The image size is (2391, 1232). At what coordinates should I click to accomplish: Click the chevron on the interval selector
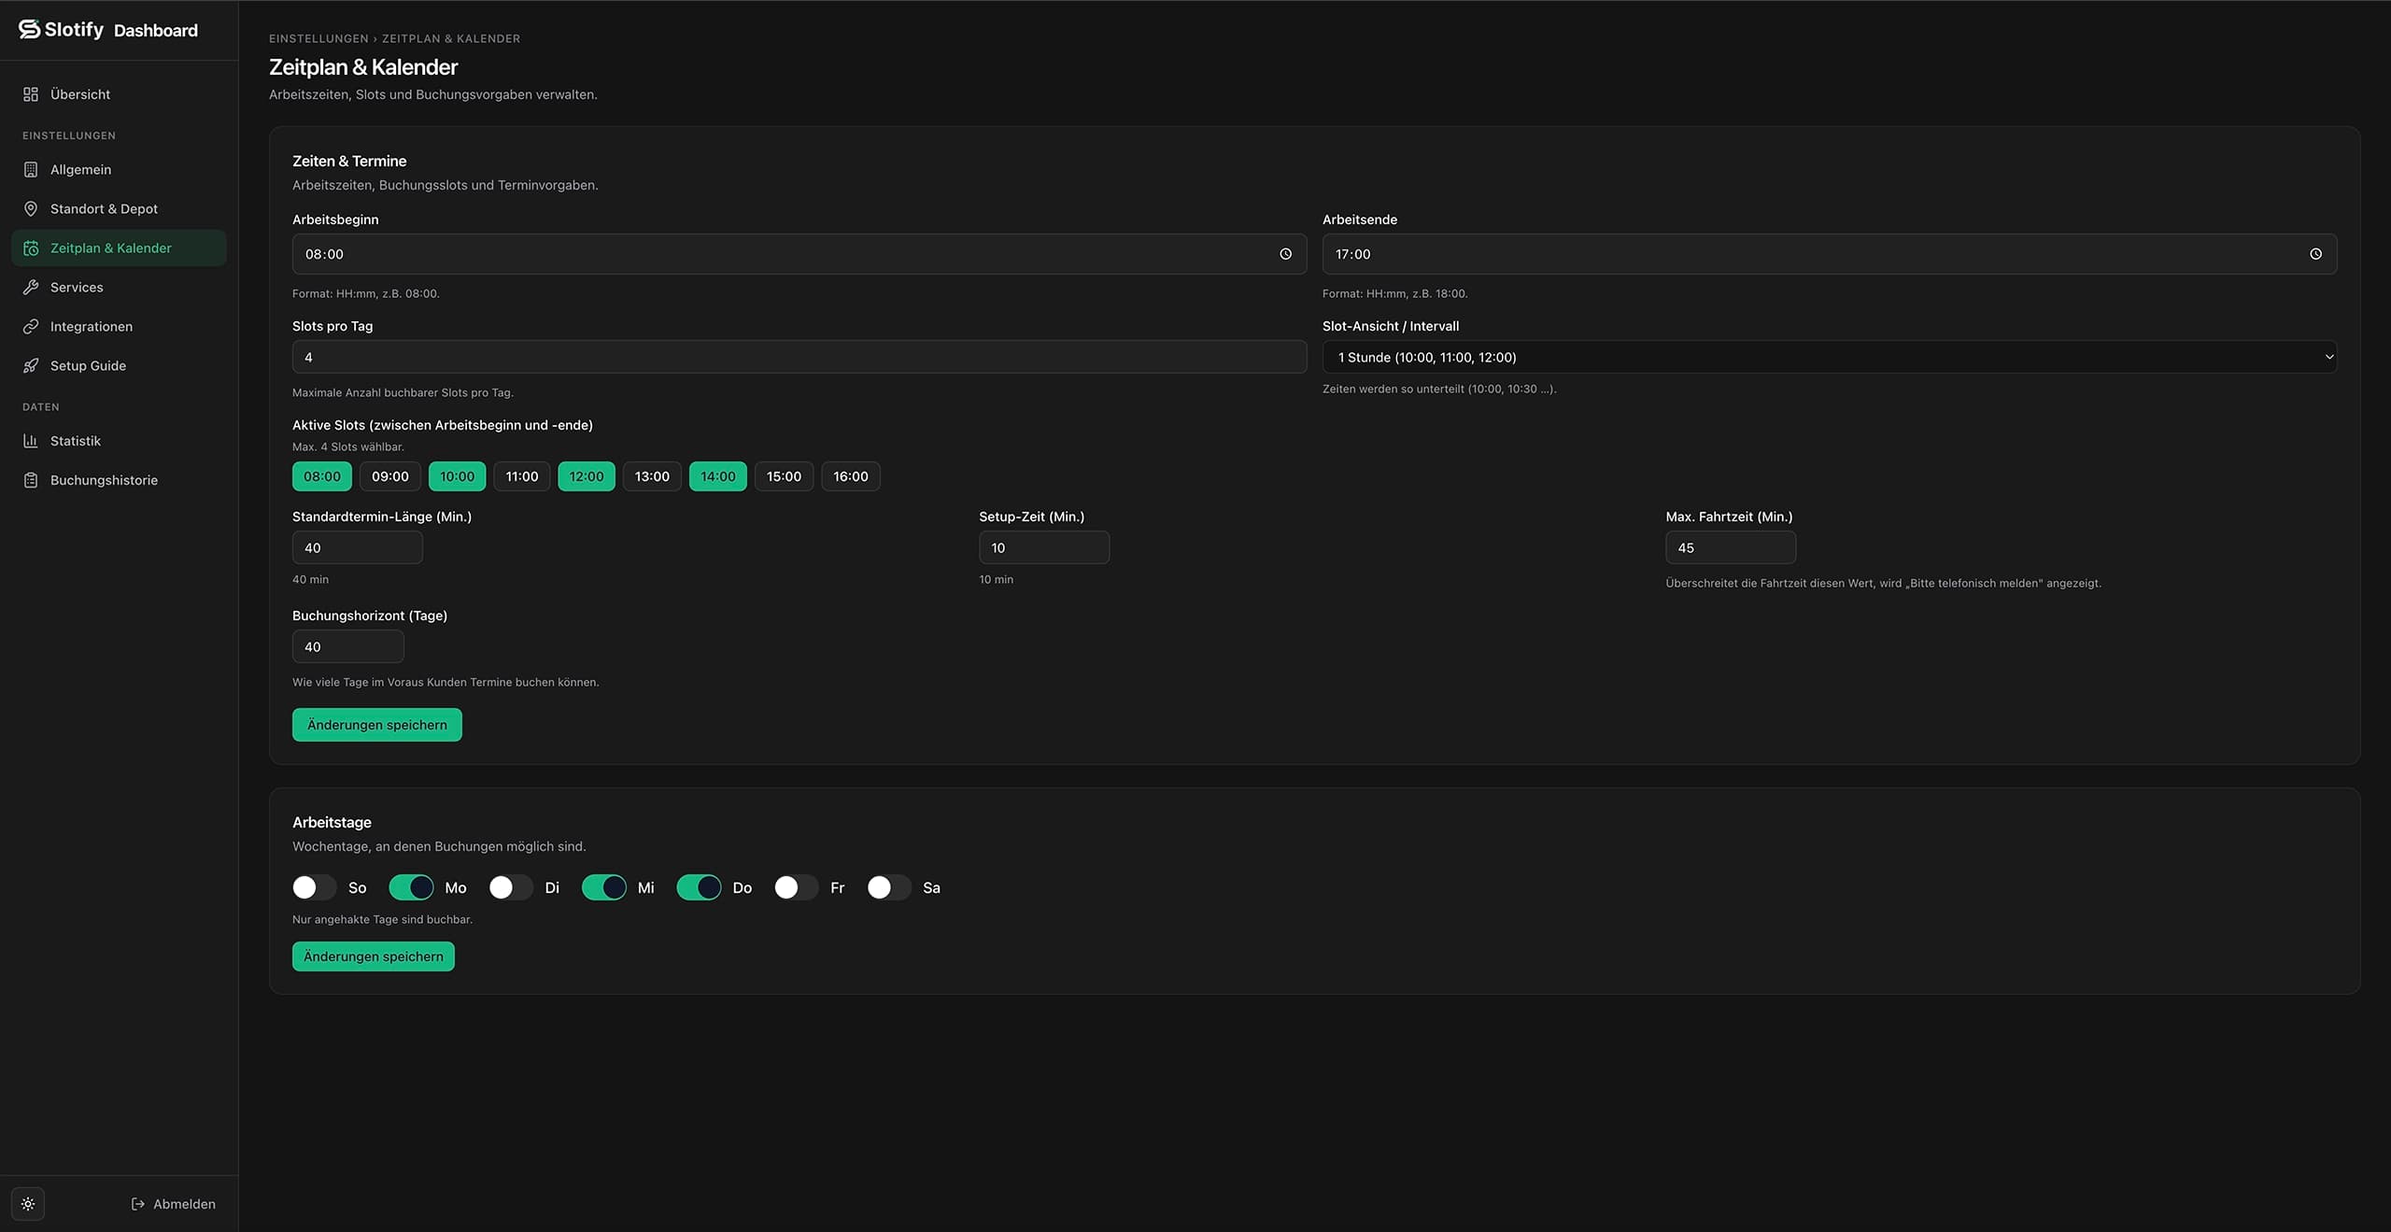point(2328,357)
